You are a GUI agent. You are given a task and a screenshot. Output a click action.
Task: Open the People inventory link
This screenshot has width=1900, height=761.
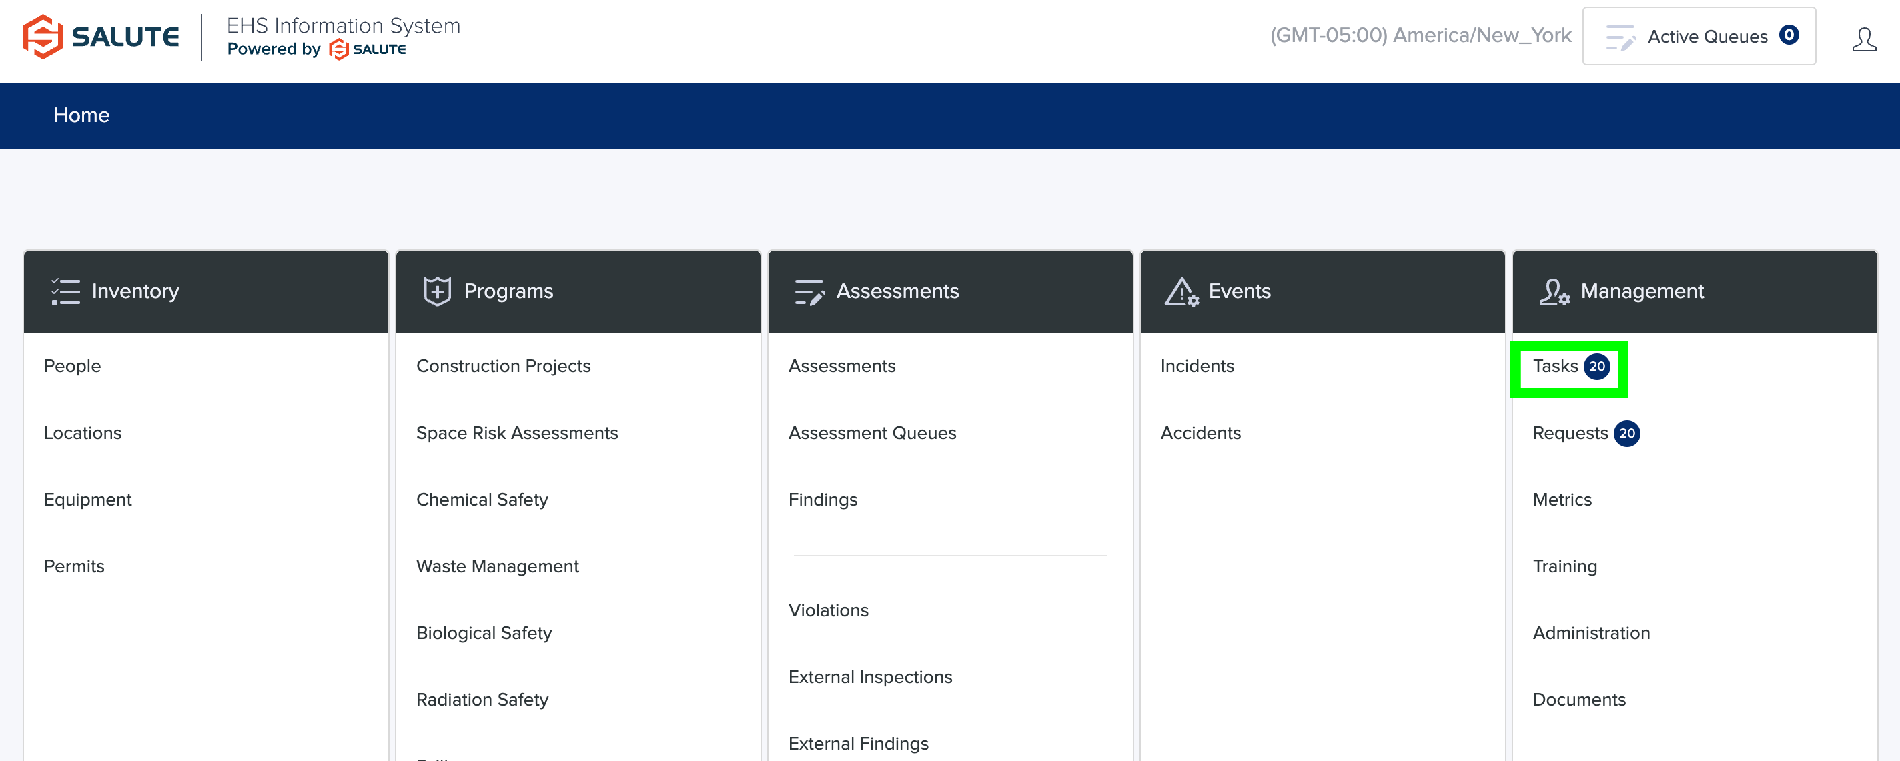[x=72, y=366]
